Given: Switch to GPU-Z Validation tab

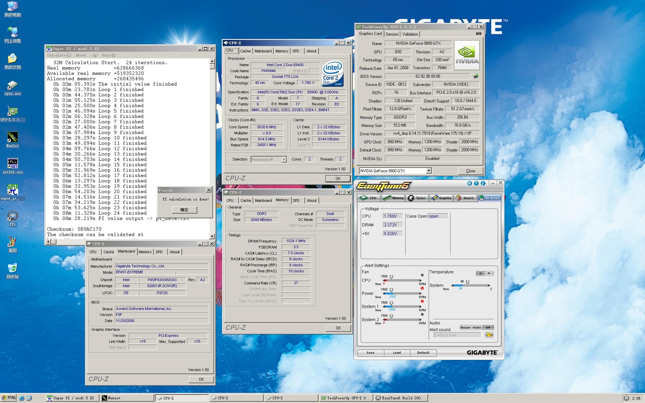Looking at the screenshot, I should (x=410, y=34).
